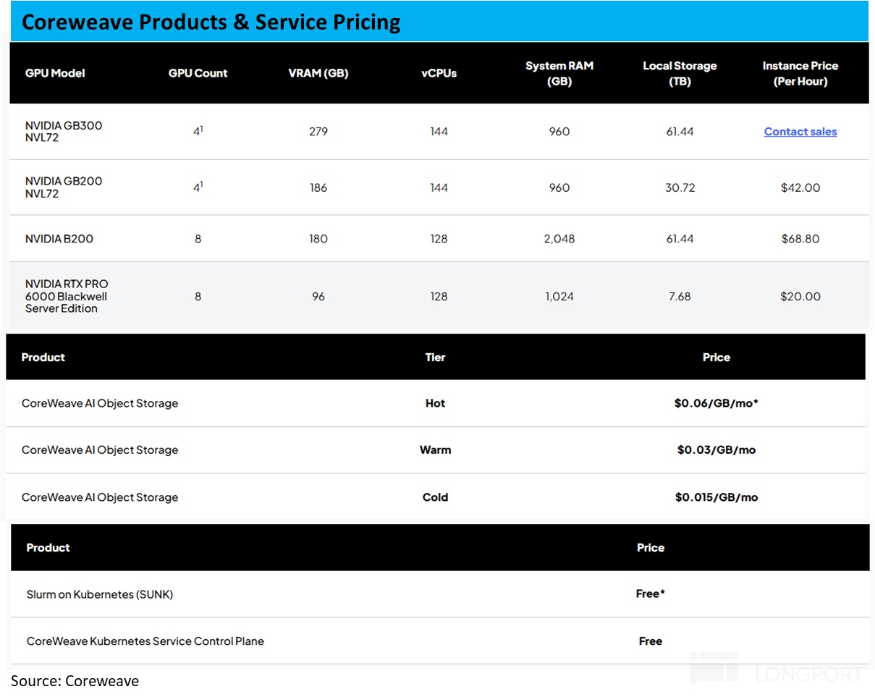Click the $42.00 instance price
Viewport: 875px width, 697px height.
pos(800,187)
